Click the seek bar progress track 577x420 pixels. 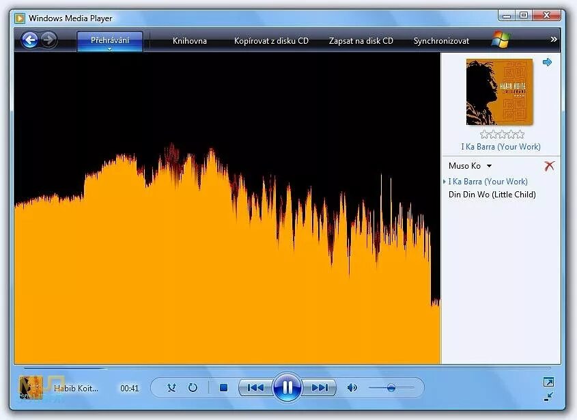coord(287,367)
